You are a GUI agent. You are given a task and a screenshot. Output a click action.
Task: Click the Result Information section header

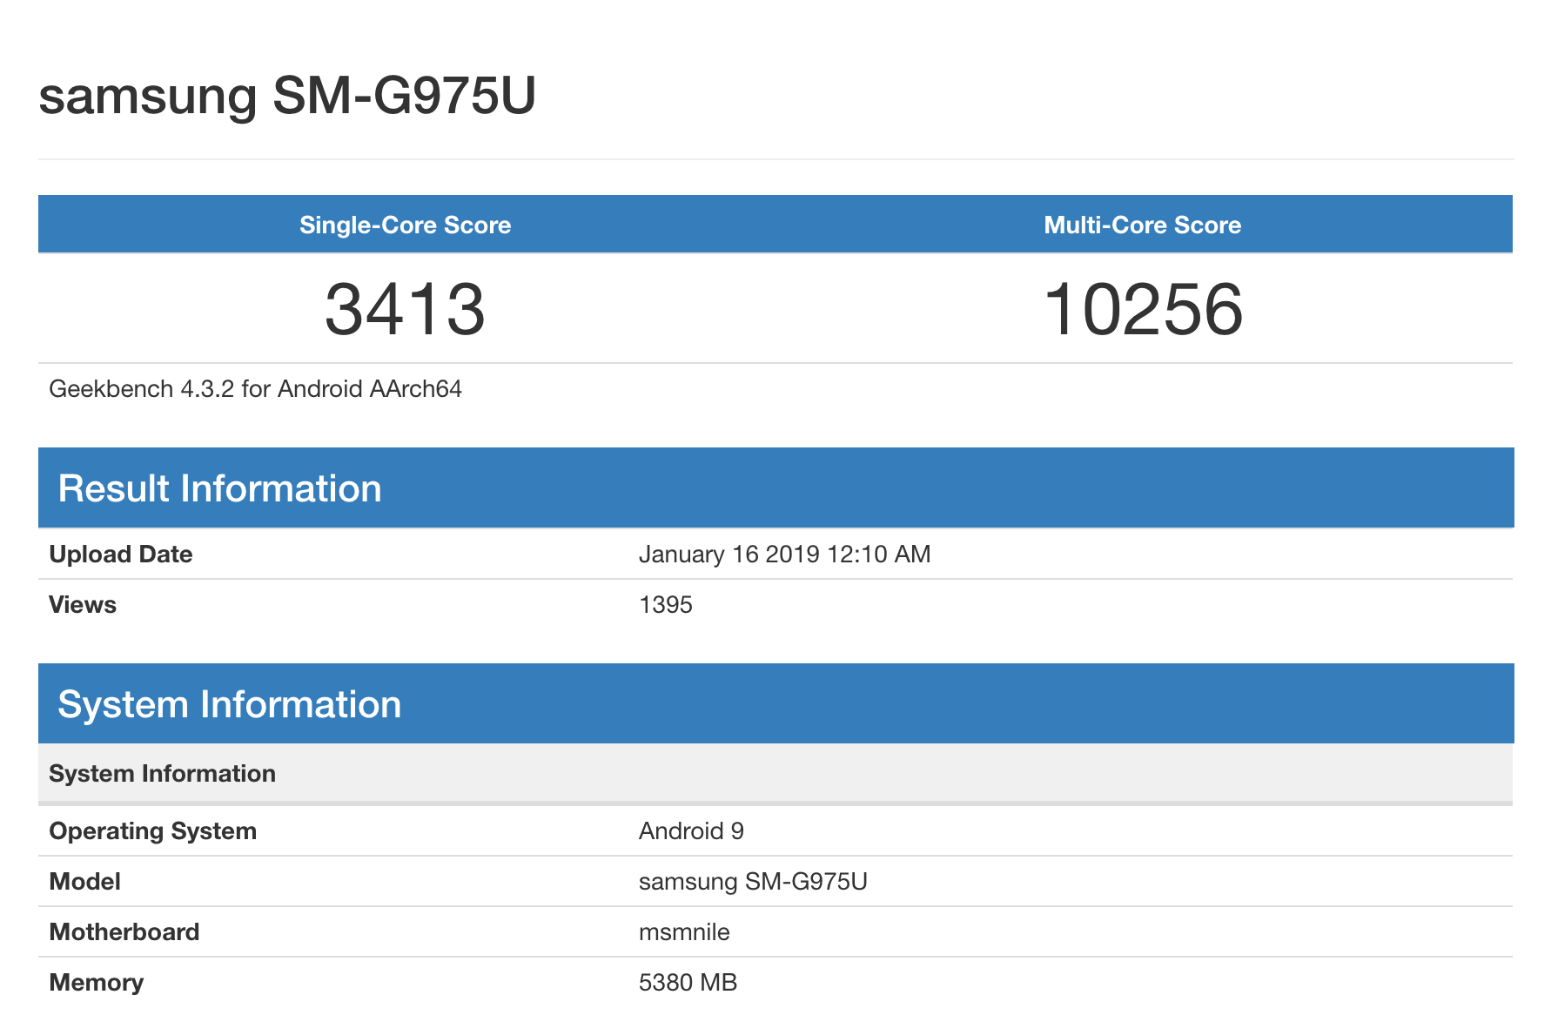(x=219, y=488)
